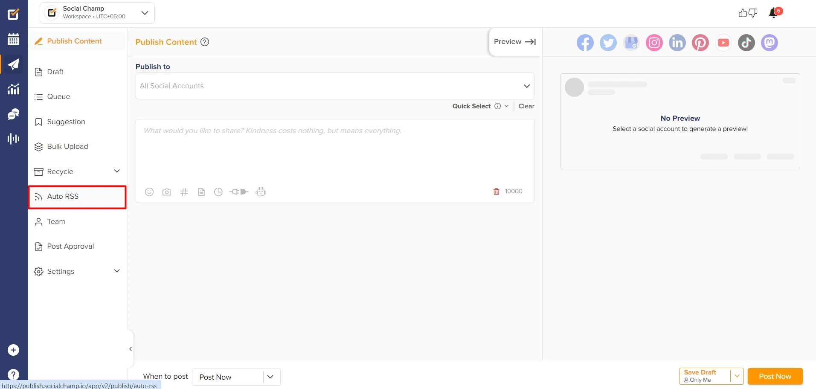Viewport: 816px width, 389px height.
Task: Open the analytics bar chart section
Action: [x=13, y=89]
